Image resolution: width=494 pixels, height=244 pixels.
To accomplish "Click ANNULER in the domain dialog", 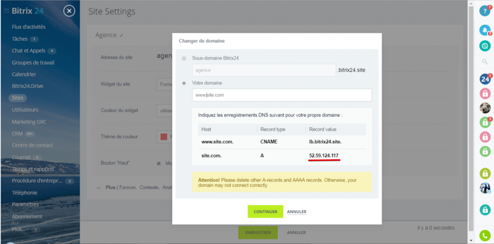I will [297, 212].
